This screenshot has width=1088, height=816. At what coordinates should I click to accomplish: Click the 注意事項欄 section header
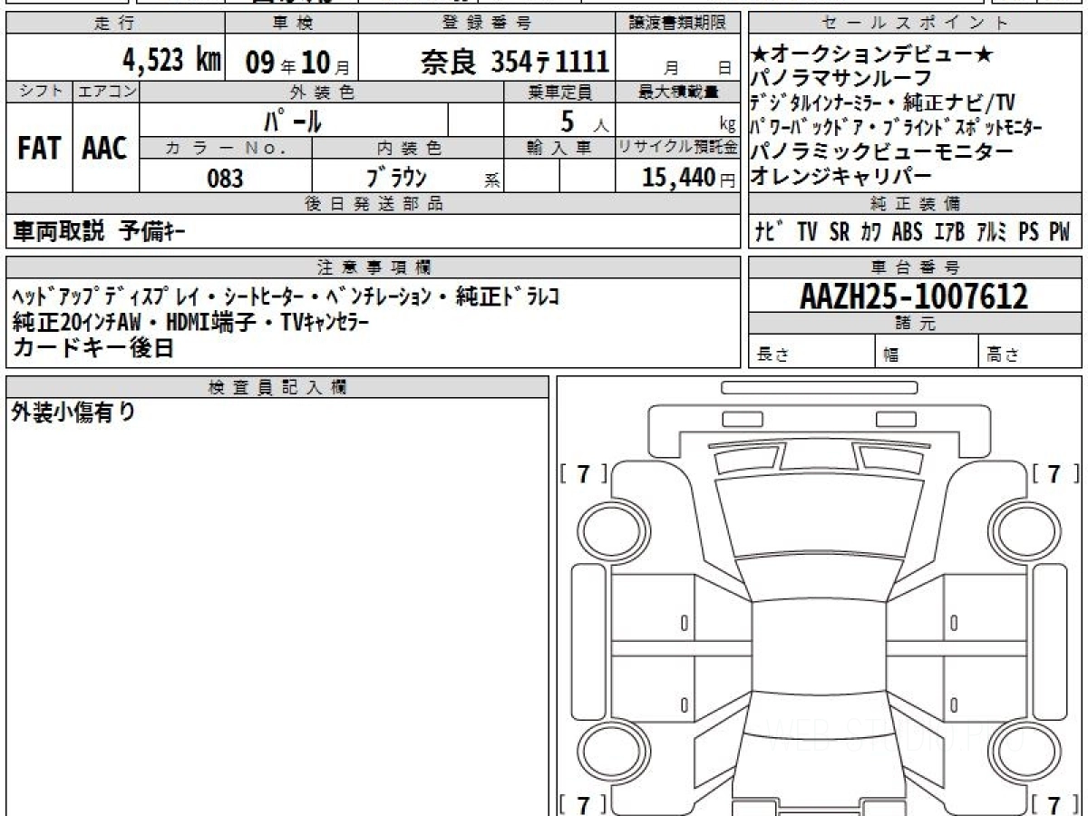click(x=373, y=267)
